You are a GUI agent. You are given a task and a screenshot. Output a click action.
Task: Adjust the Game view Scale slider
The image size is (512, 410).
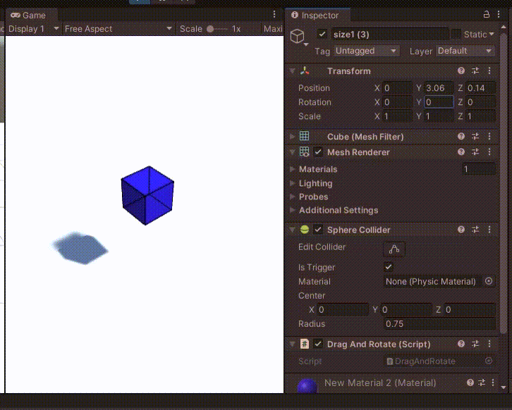click(217, 29)
